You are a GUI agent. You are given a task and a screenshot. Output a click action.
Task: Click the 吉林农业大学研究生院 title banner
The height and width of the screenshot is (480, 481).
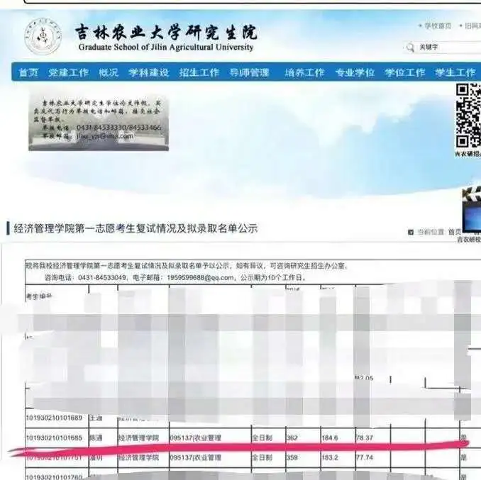(166, 32)
